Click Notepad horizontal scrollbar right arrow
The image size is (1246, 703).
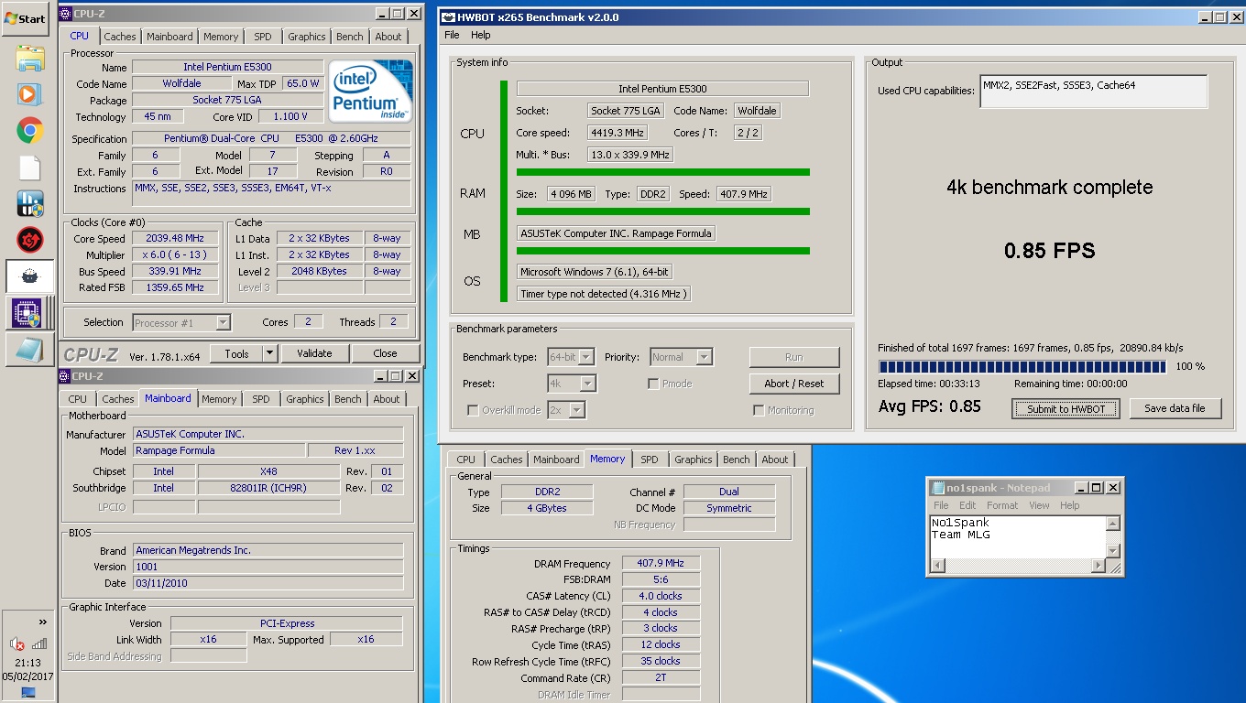pos(1098,566)
